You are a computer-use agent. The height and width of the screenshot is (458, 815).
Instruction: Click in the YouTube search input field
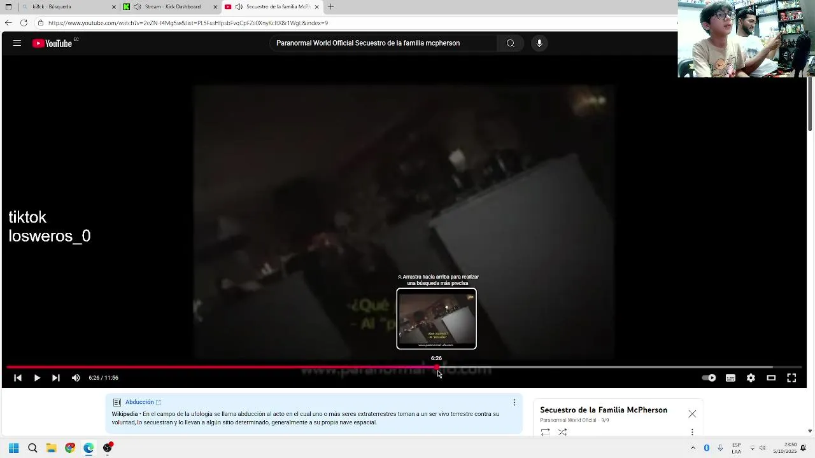(x=383, y=43)
